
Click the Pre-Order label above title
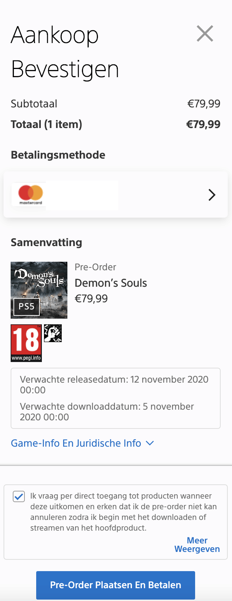(x=95, y=267)
